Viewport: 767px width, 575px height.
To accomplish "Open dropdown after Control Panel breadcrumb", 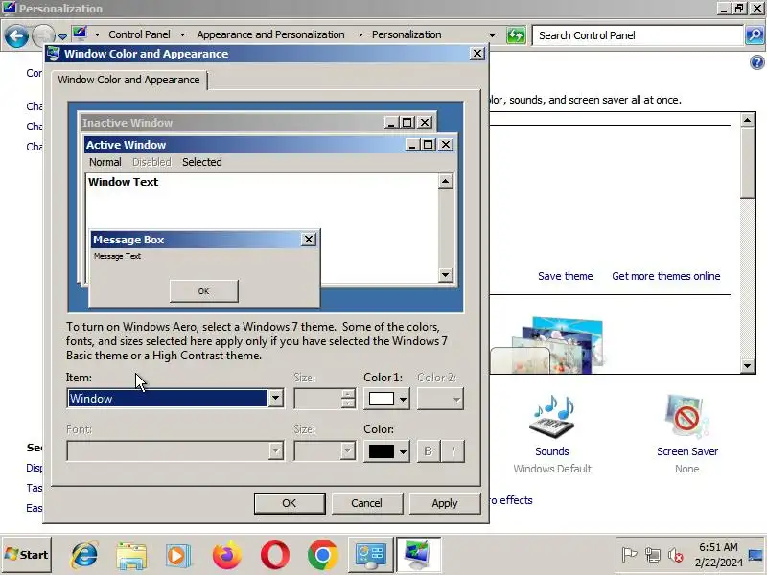I will (x=182, y=35).
